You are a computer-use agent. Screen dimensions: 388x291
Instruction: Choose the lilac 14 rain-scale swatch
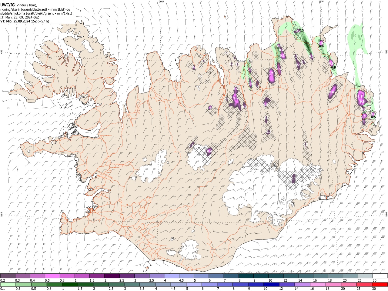click(x=302, y=284)
